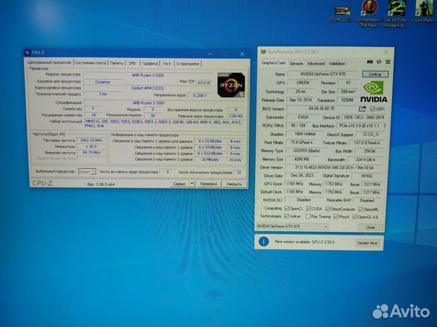Open the Dune 2021 desktop shortcut

(x=342, y=14)
